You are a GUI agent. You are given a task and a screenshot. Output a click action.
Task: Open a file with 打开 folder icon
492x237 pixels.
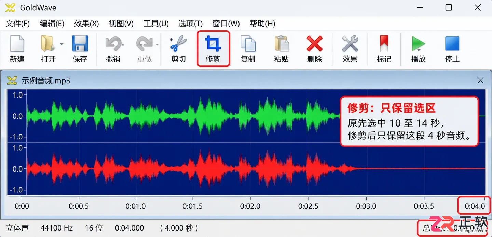click(48, 49)
